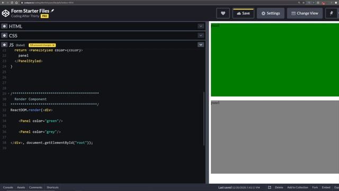Fold the comment block at line 29
Screen dimensions: 339x191
tap(8, 94)
